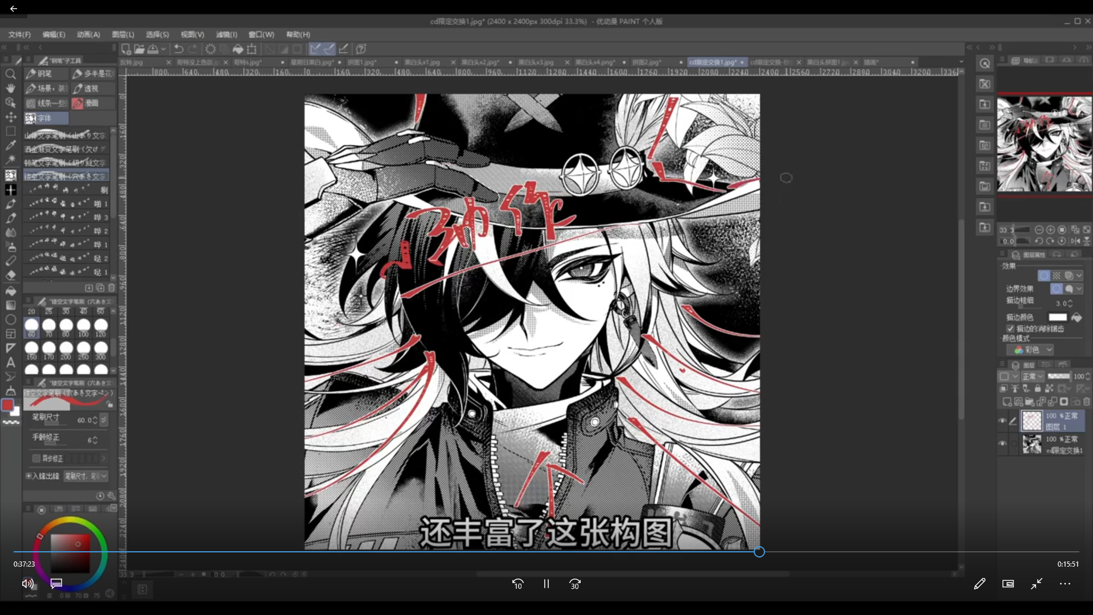This screenshot has width=1093, height=615.
Task: Pause the video playback
Action: coord(546,584)
